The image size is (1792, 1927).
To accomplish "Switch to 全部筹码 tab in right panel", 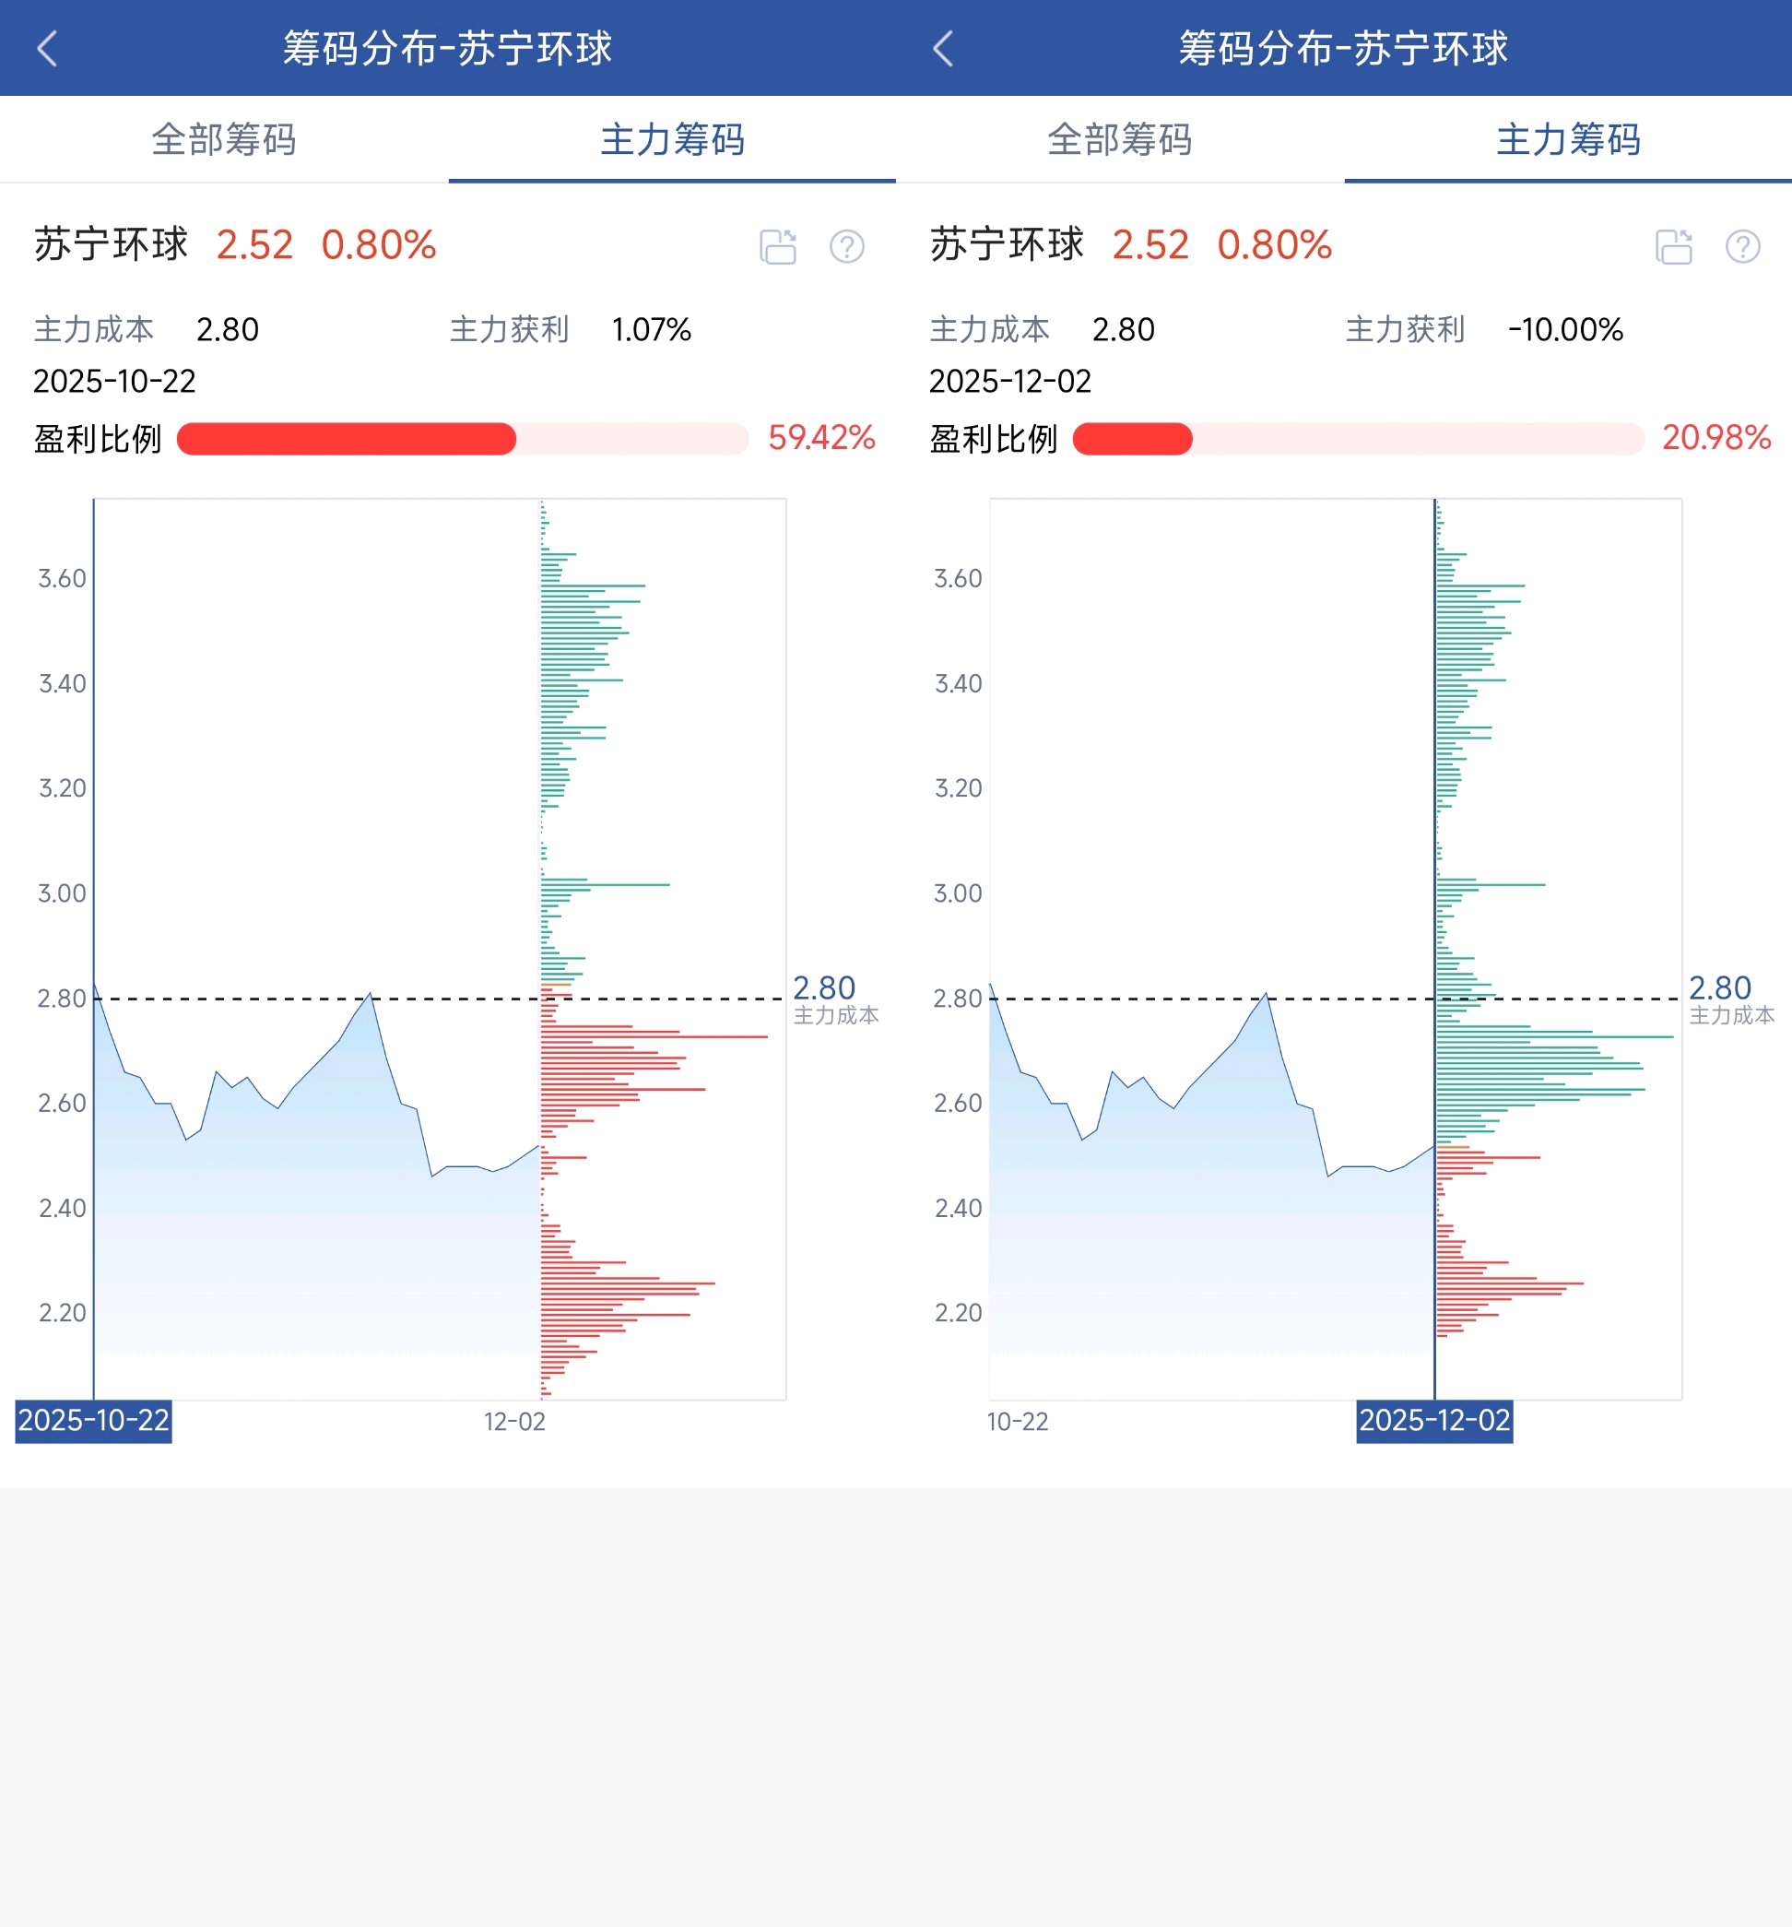I will (x=1119, y=139).
